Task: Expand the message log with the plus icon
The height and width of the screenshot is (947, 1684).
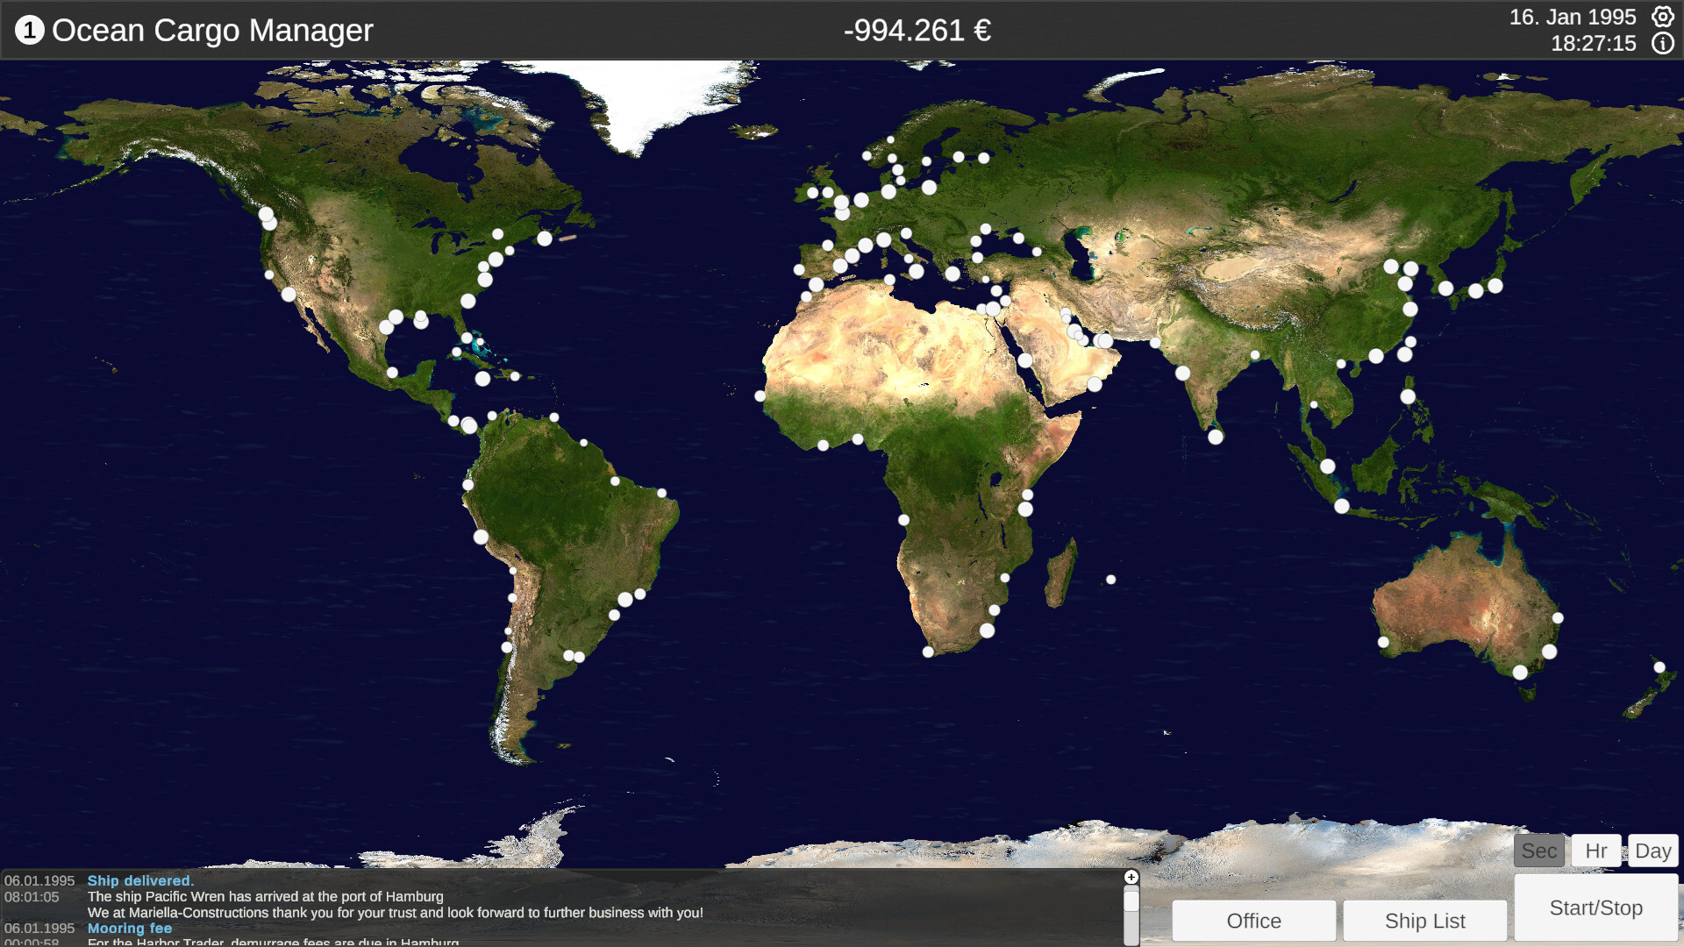Action: tap(1131, 877)
